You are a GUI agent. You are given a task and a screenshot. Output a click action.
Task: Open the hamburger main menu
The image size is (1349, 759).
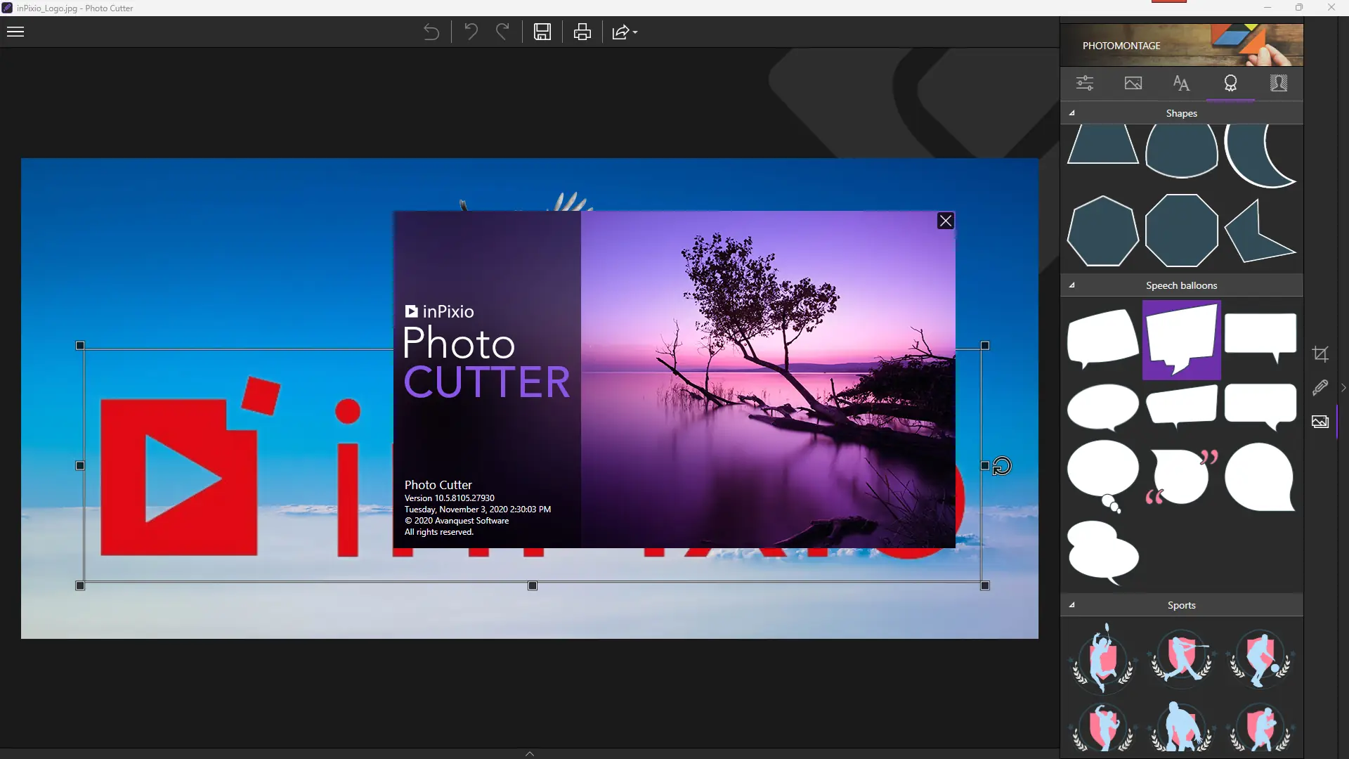point(15,32)
